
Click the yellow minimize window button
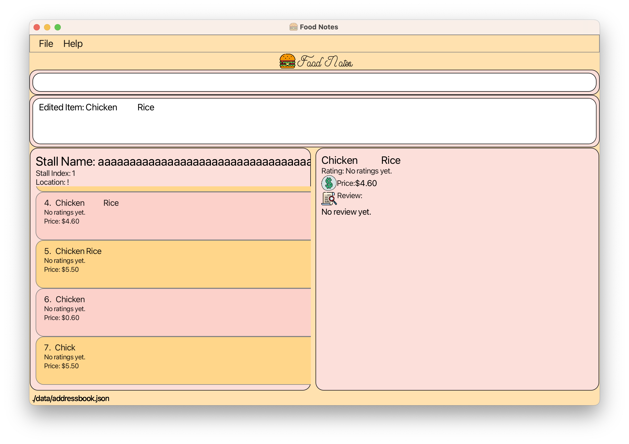tap(47, 27)
